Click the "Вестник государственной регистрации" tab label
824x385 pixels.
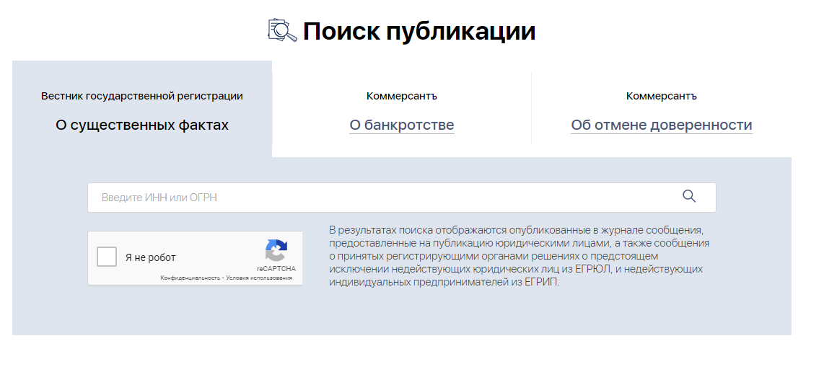coord(142,96)
